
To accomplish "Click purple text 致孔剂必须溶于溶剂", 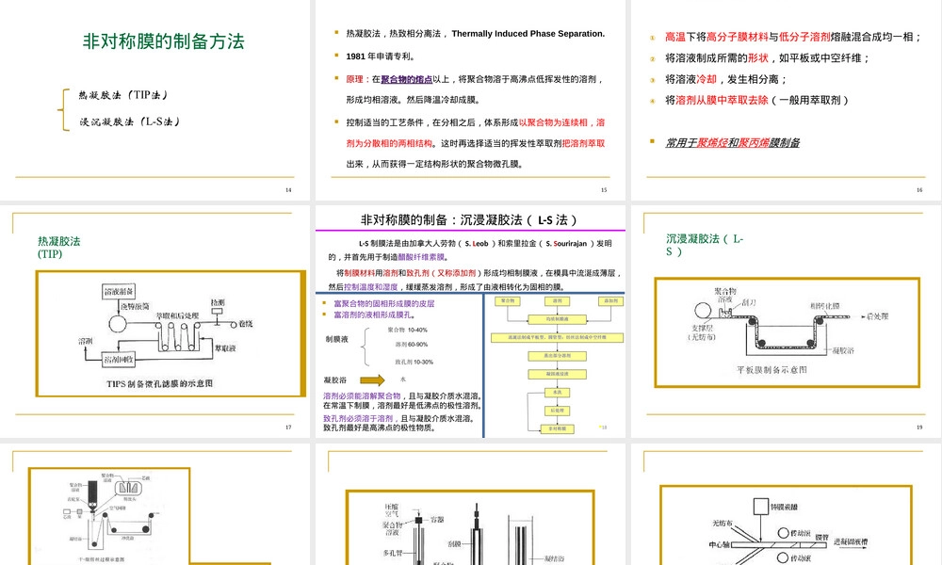I will [358, 418].
